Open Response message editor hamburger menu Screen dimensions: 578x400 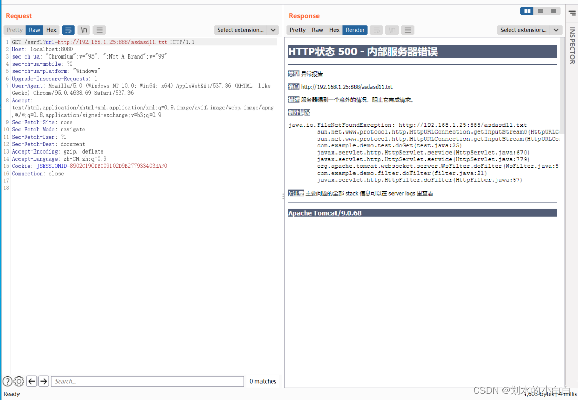click(408, 30)
